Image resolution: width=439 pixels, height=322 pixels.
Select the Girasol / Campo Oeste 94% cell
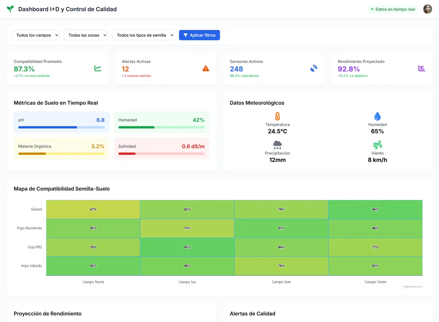coord(376,209)
